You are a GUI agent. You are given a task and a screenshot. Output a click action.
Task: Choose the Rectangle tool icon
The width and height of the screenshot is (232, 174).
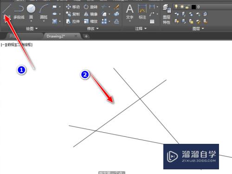54,6
